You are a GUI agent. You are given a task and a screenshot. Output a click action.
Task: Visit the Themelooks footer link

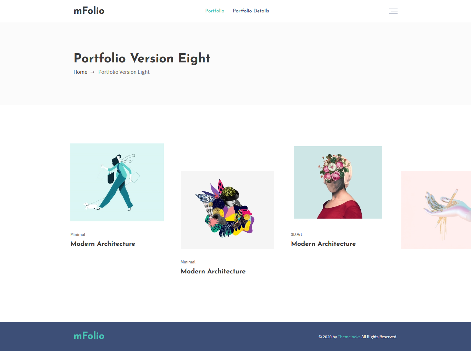(349, 337)
